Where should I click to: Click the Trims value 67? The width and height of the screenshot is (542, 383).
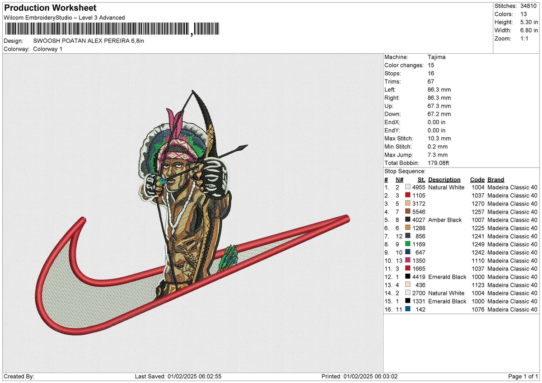[431, 81]
